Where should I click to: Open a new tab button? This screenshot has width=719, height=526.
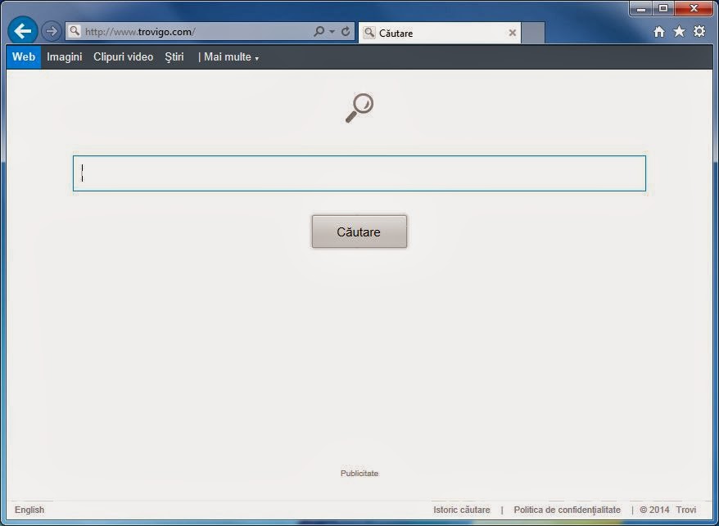(x=533, y=33)
